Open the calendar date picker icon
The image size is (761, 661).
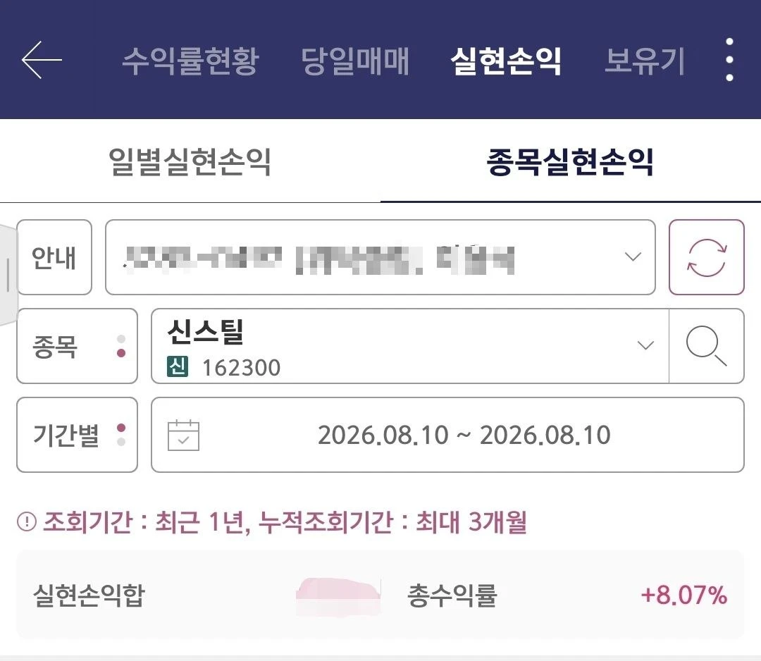point(183,435)
